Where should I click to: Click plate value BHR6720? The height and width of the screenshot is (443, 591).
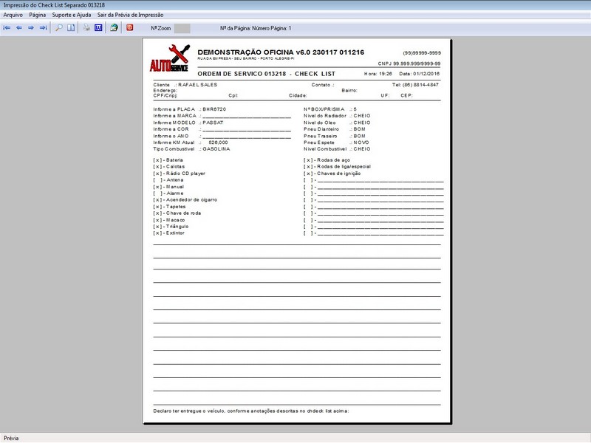pos(214,109)
